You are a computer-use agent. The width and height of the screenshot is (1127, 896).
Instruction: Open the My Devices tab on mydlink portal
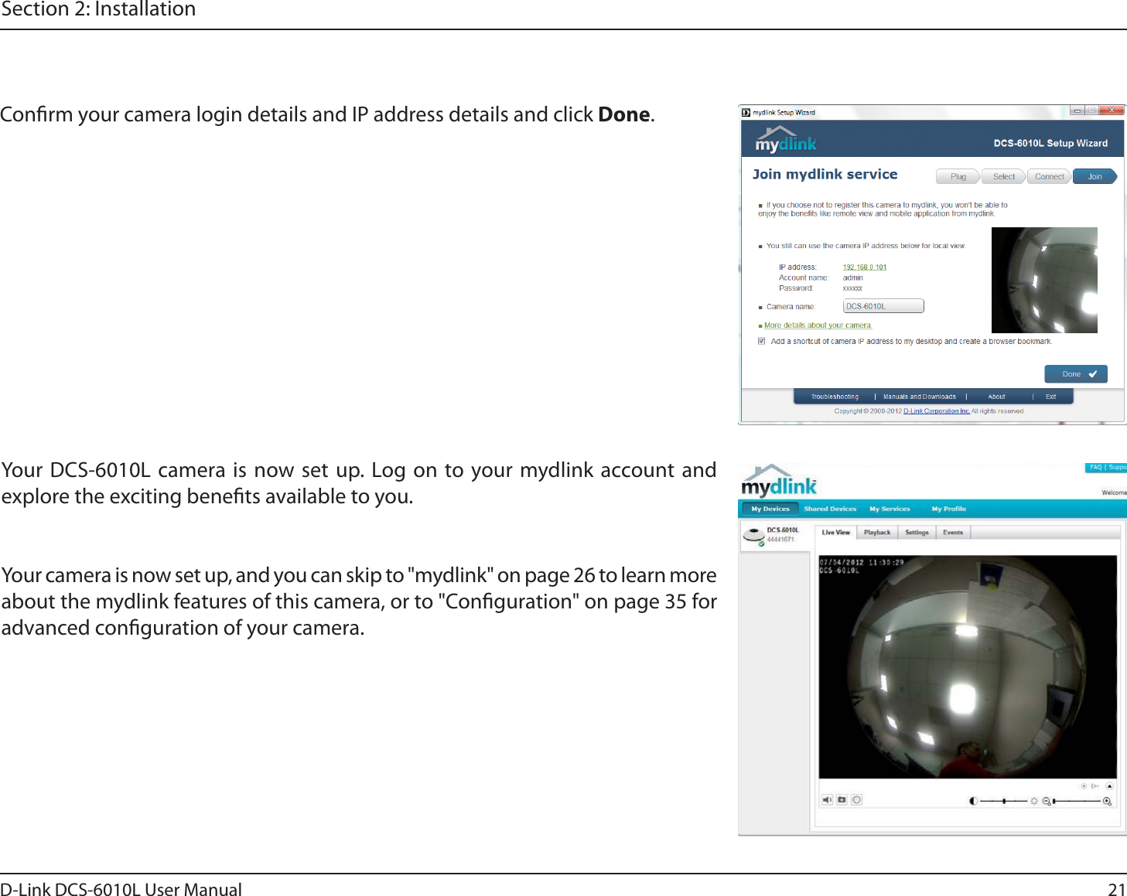770,509
